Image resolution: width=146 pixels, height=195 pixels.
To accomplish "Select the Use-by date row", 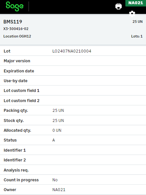I will [x=73, y=81].
